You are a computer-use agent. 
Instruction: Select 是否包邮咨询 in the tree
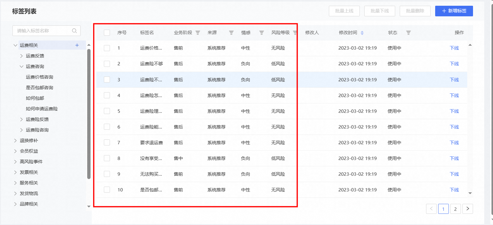(39, 87)
